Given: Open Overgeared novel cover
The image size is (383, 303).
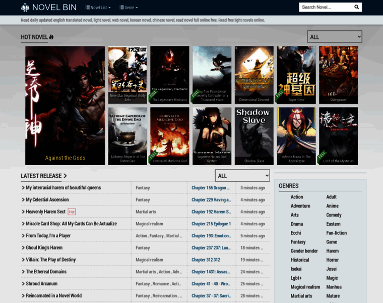Looking at the screenshot, I should [x=338, y=75].
